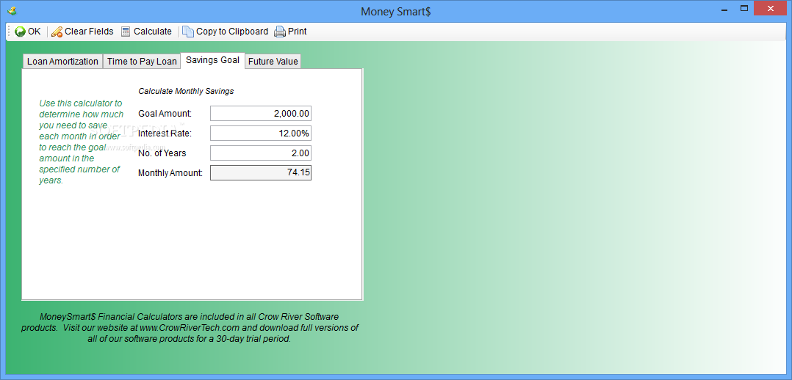Click the No. of Years field
The image size is (792, 380).
click(261, 153)
